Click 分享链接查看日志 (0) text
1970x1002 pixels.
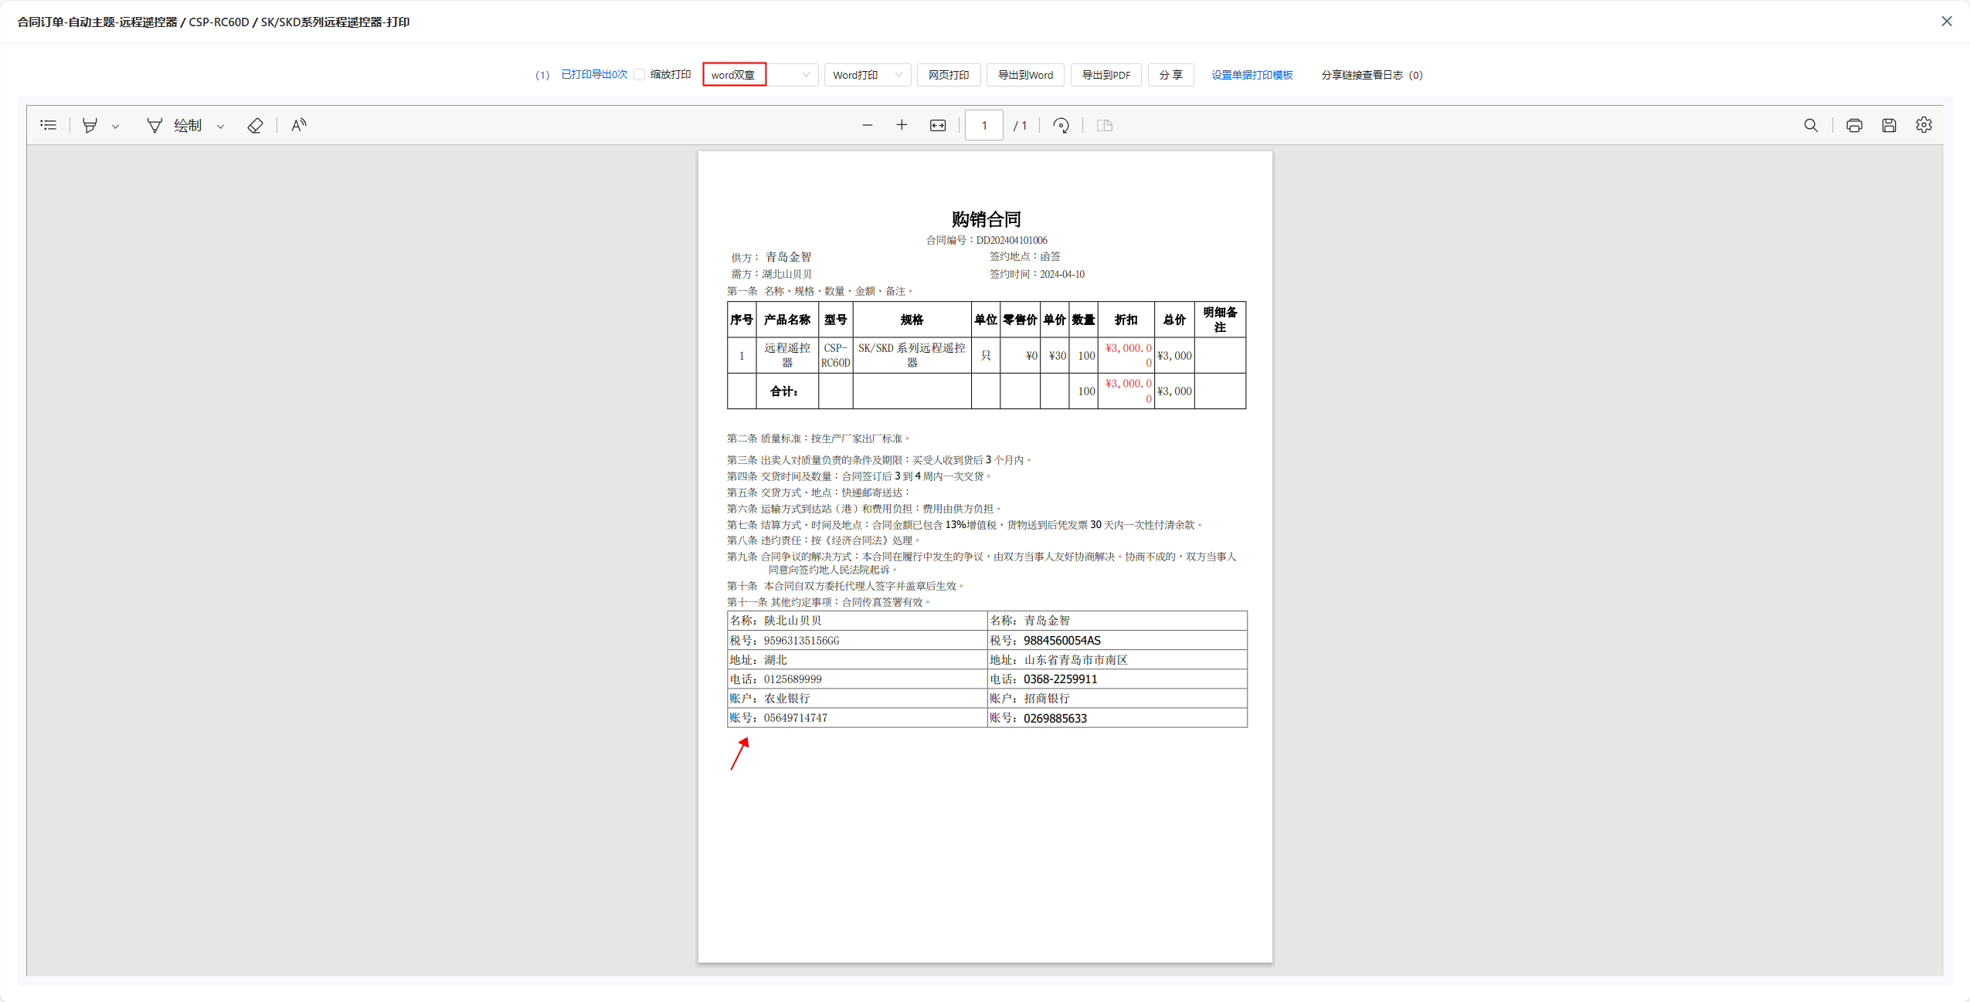(1372, 75)
